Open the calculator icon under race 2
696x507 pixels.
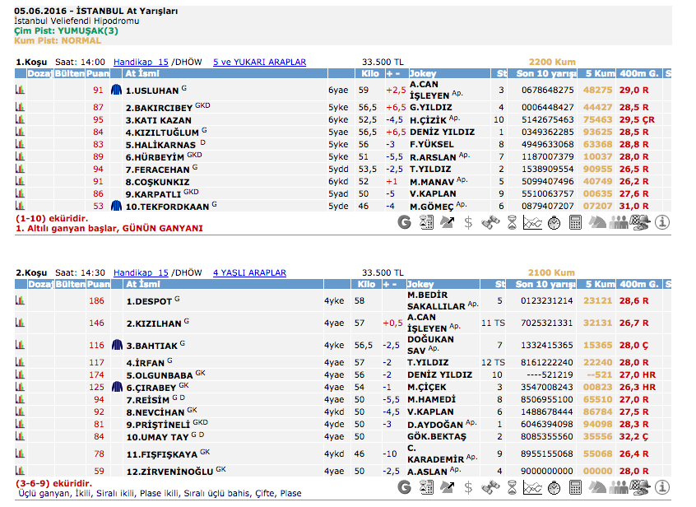[x=576, y=487]
